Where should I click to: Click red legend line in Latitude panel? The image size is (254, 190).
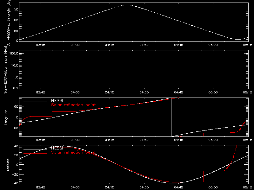pos(35,154)
